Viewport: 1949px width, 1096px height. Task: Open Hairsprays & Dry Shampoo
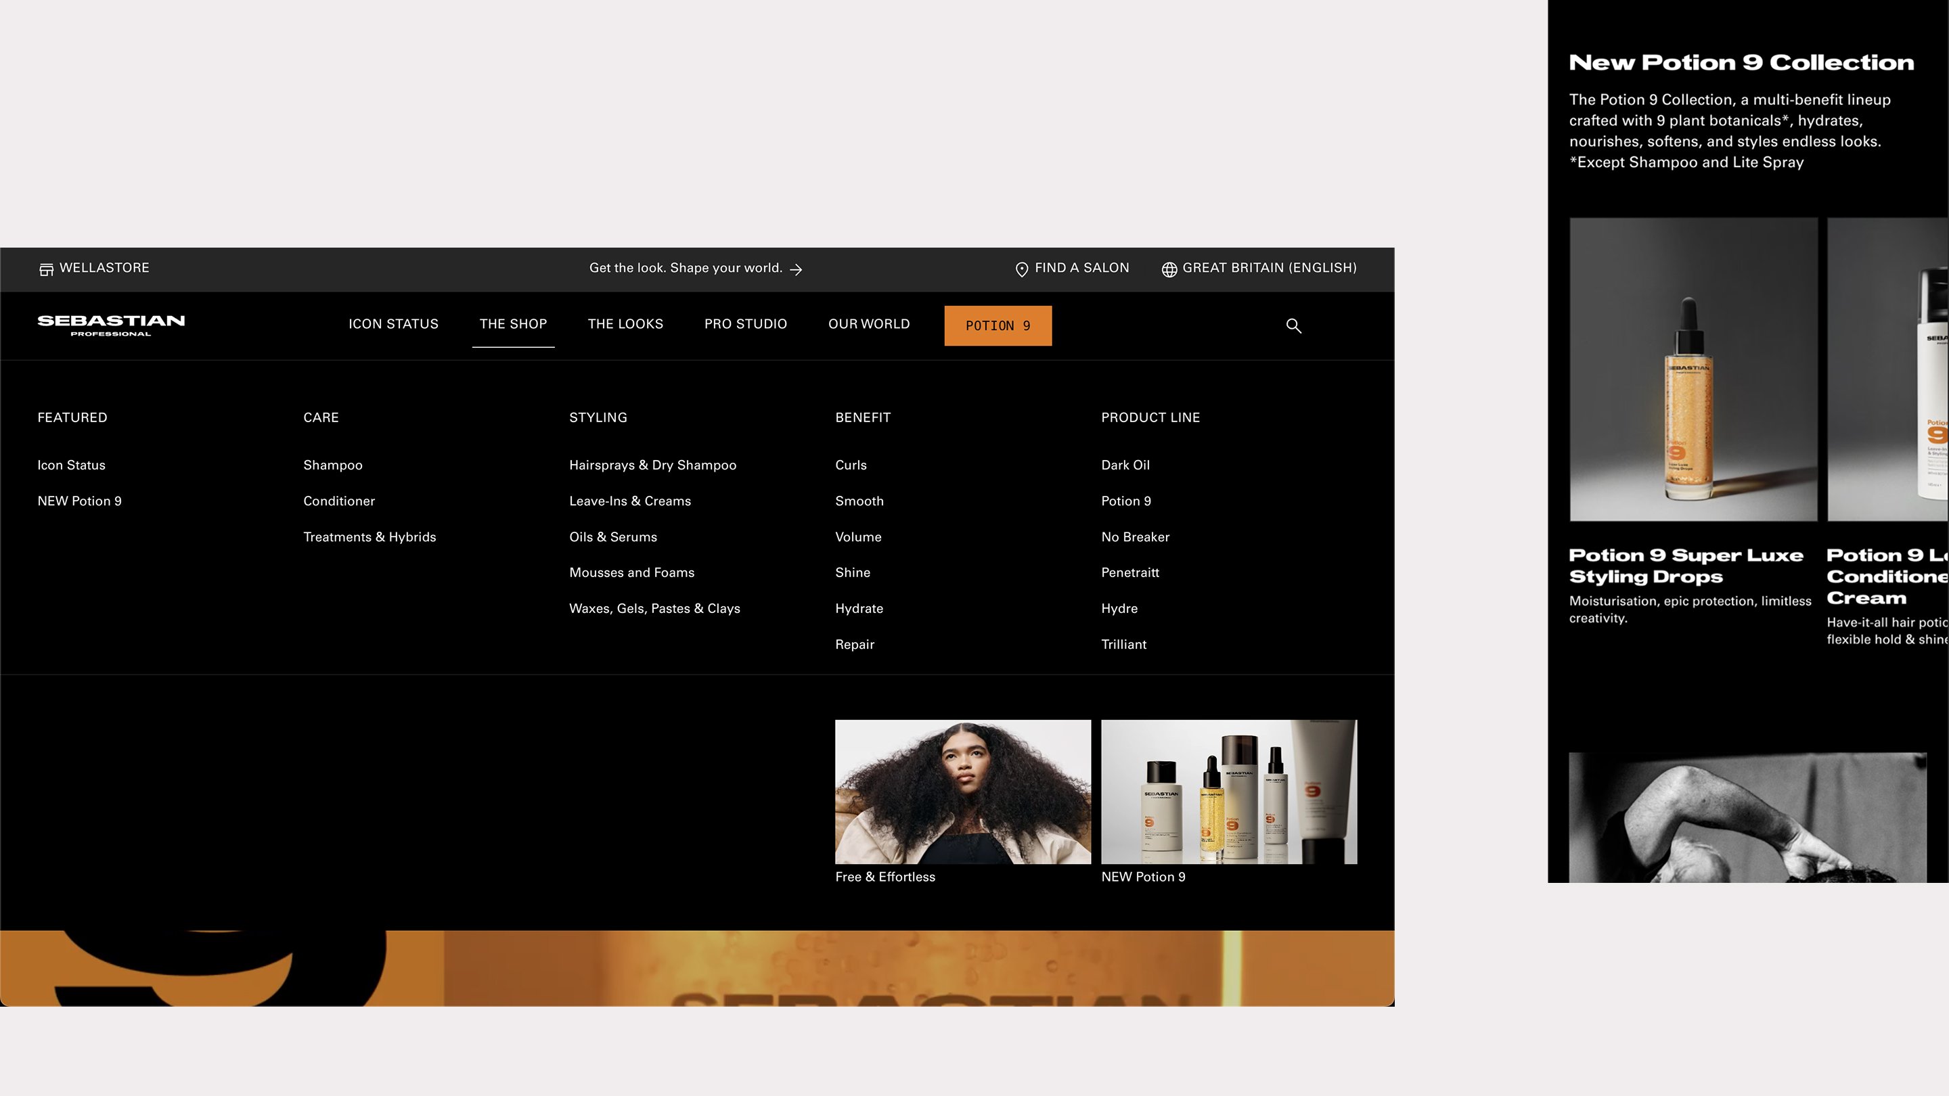pyautogui.click(x=653, y=465)
